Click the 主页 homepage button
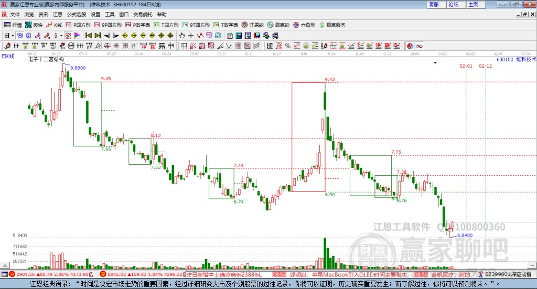This screenshot has height=289, width=537. [476, 4]
